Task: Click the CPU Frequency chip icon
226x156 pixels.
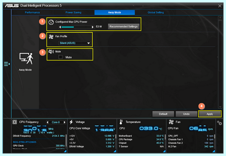Action: click(15, 122)
